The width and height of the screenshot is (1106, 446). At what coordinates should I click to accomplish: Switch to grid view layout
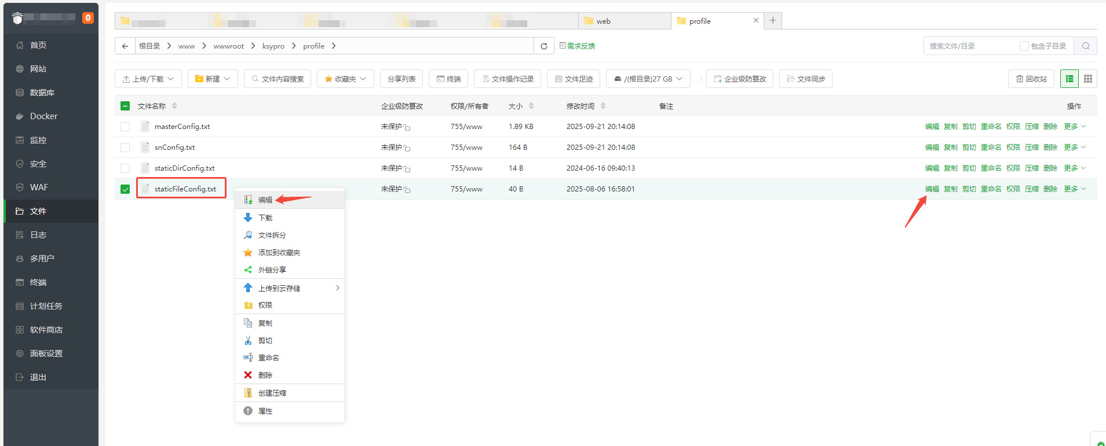[x=1088, y=79]
